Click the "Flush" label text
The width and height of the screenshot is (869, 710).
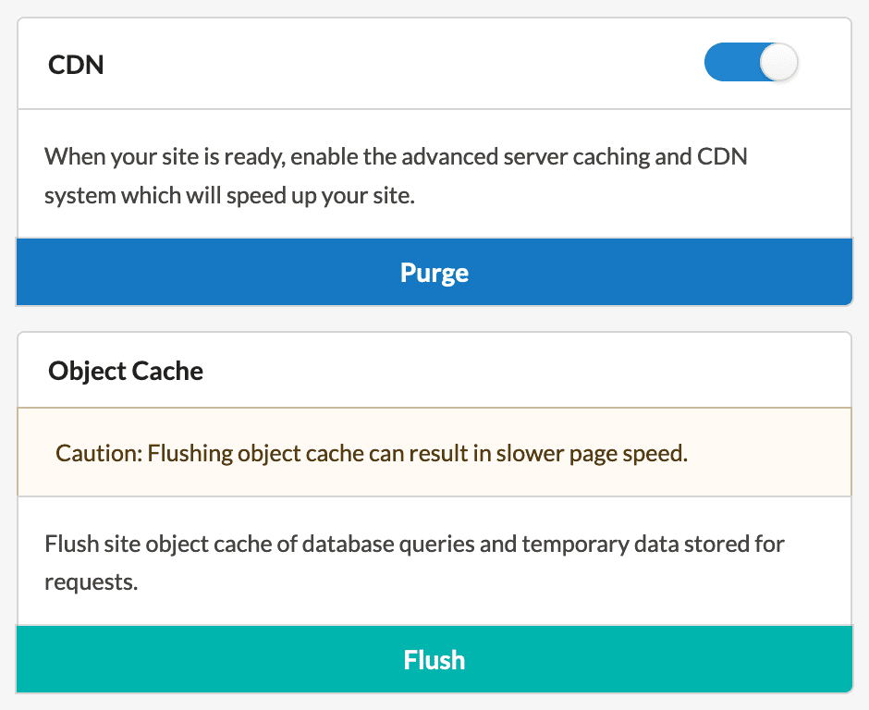tap(434, 659)
